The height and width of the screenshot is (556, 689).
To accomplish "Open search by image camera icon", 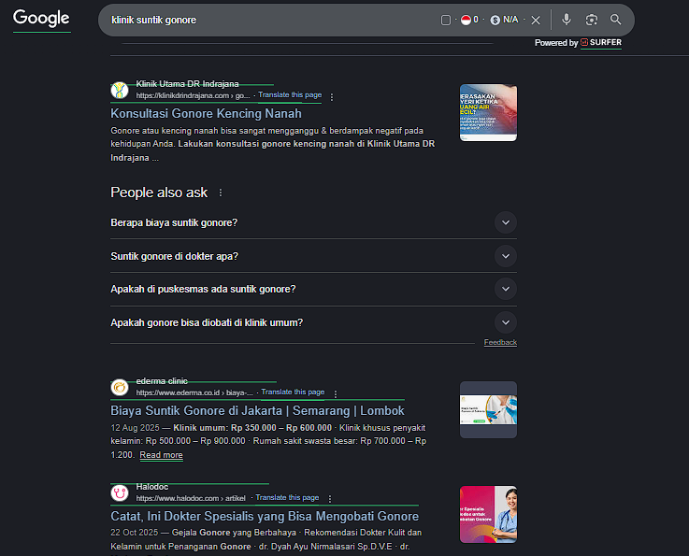I will coord(591,20).
